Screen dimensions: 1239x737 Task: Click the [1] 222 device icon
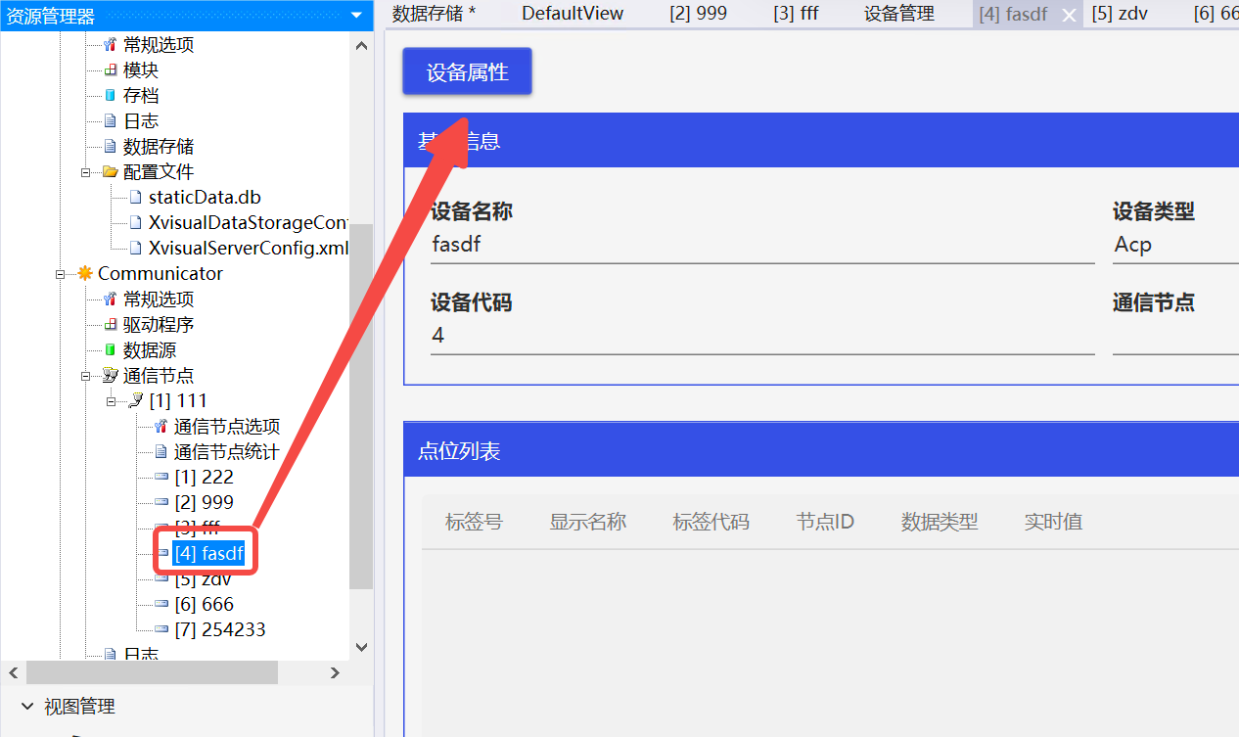(x=161, y=478)
